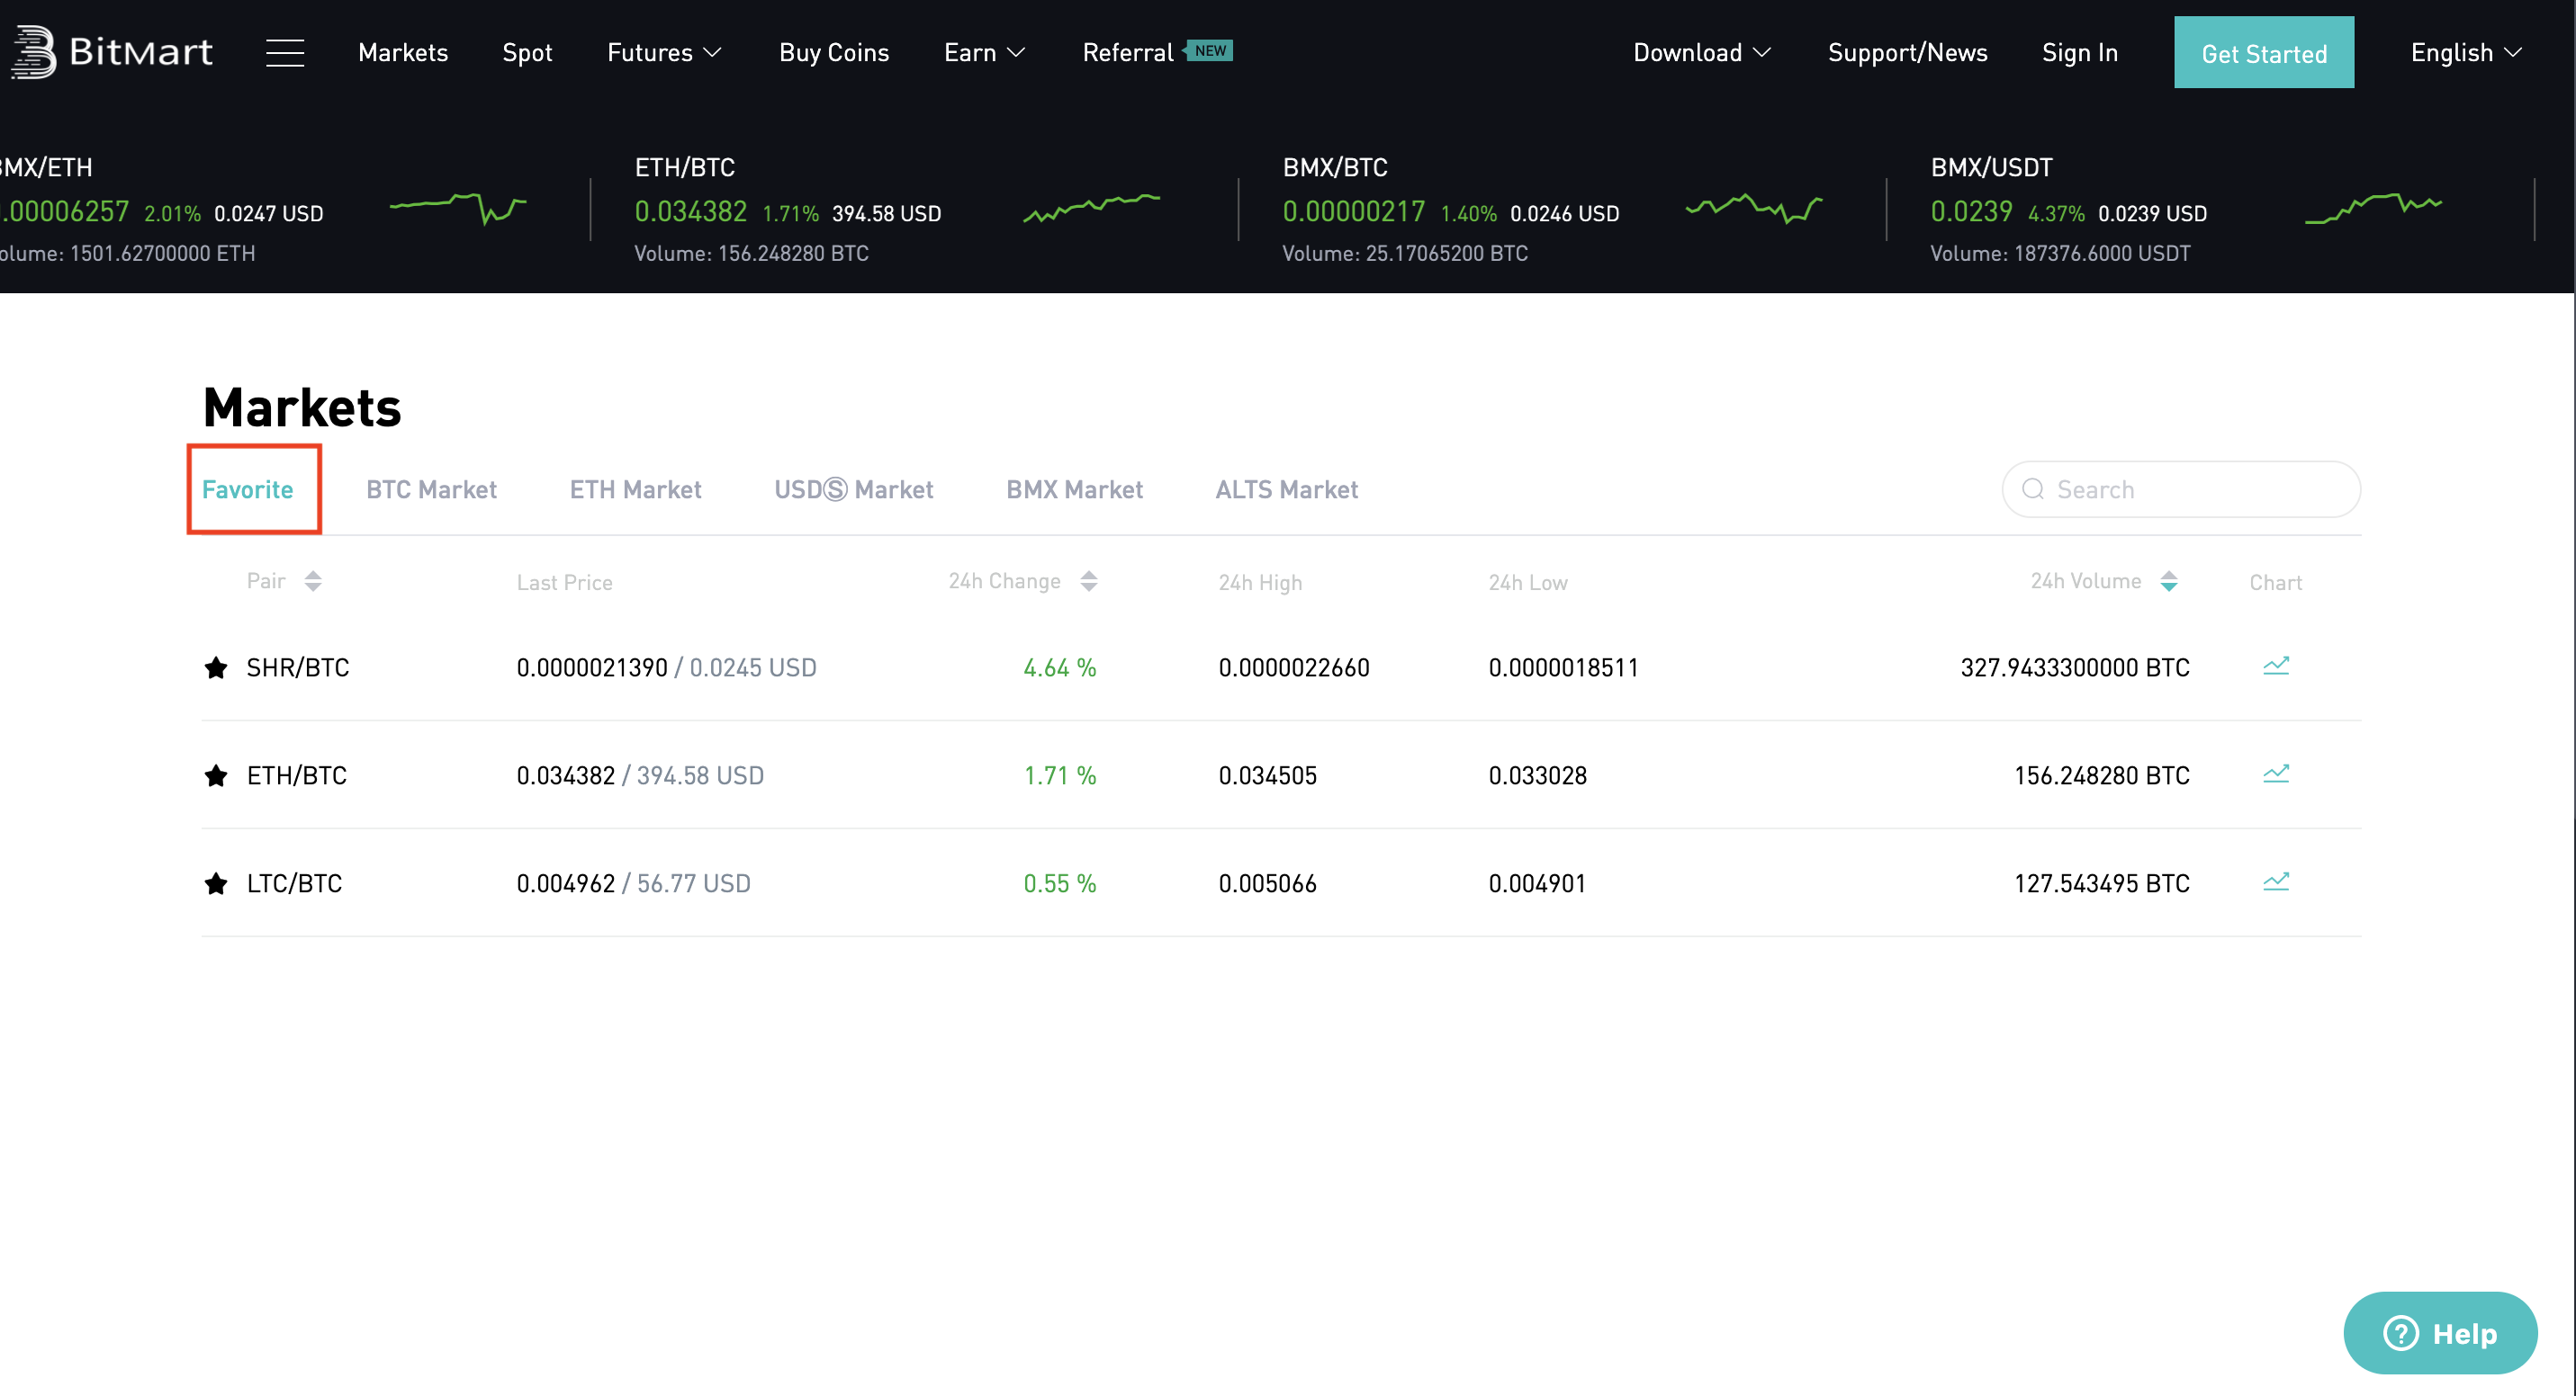
Task: Click 0.55 % change value
Action: click(1060, 883)
